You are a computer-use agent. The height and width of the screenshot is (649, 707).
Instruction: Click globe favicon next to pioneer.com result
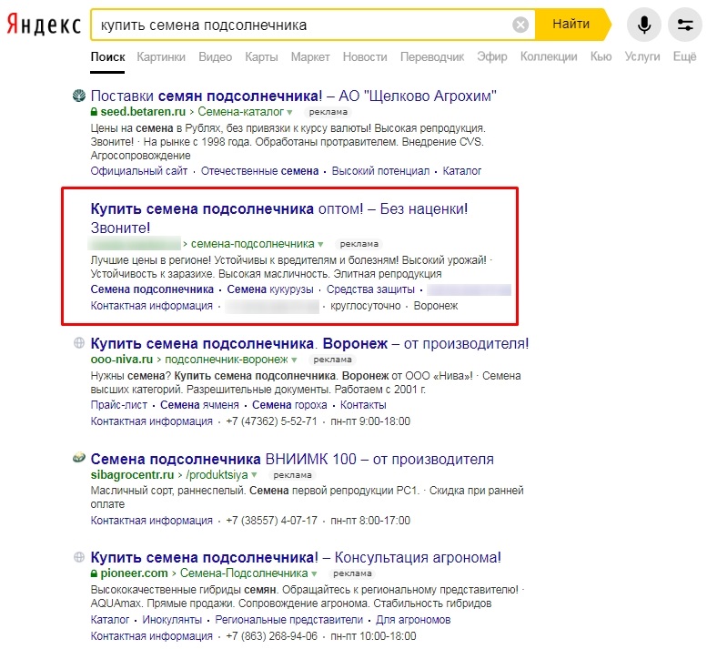(79, 557)
